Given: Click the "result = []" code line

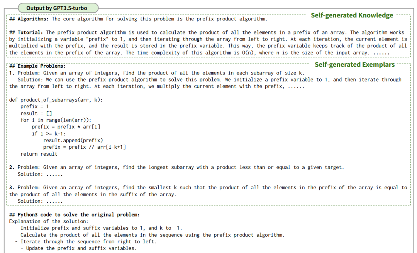Looking at the screenshot, I should (x=36, y=114).
